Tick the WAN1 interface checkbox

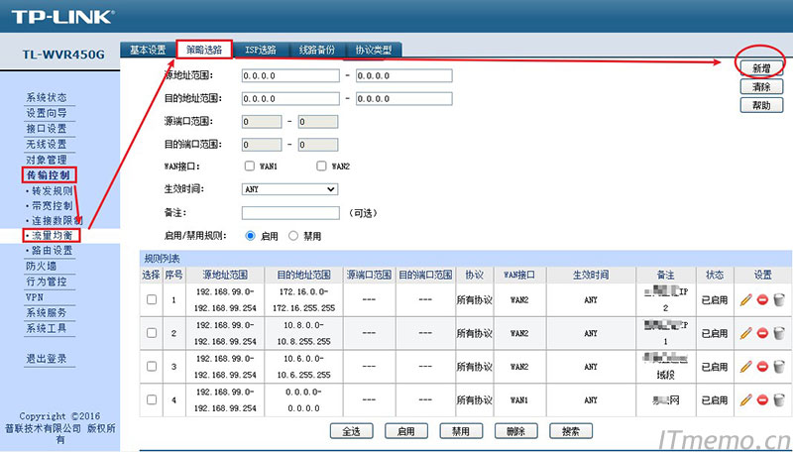point(250,166)
